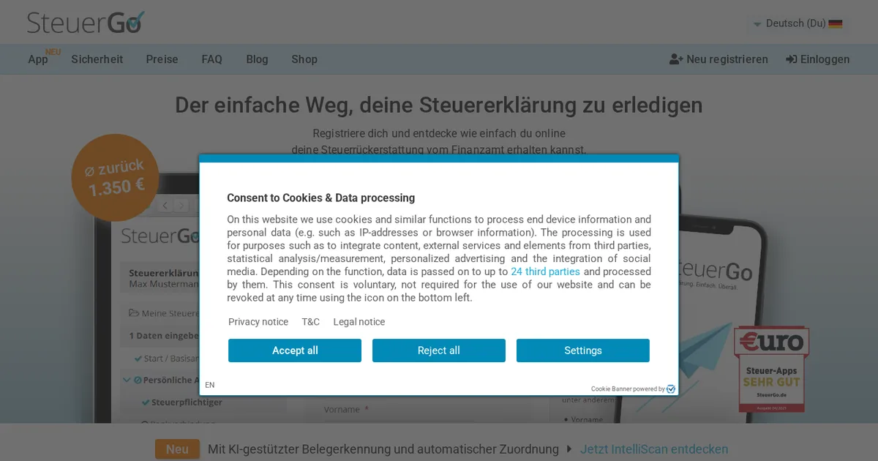Viewport: 878px width, 461px height.
Task: Open the App menu item
Action: pyautogui.click(x=38, y=59)
